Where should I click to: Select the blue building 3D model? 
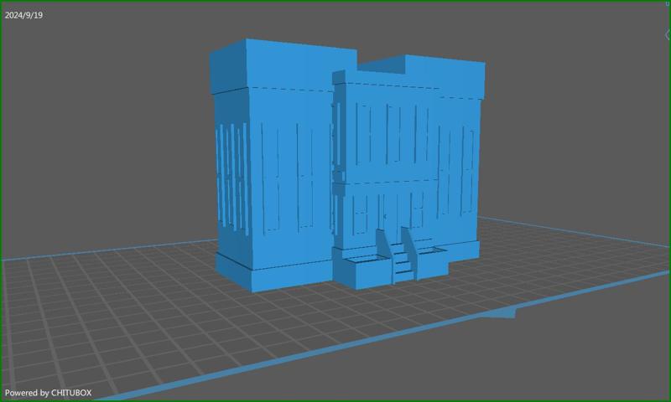(x=346, y=164)
